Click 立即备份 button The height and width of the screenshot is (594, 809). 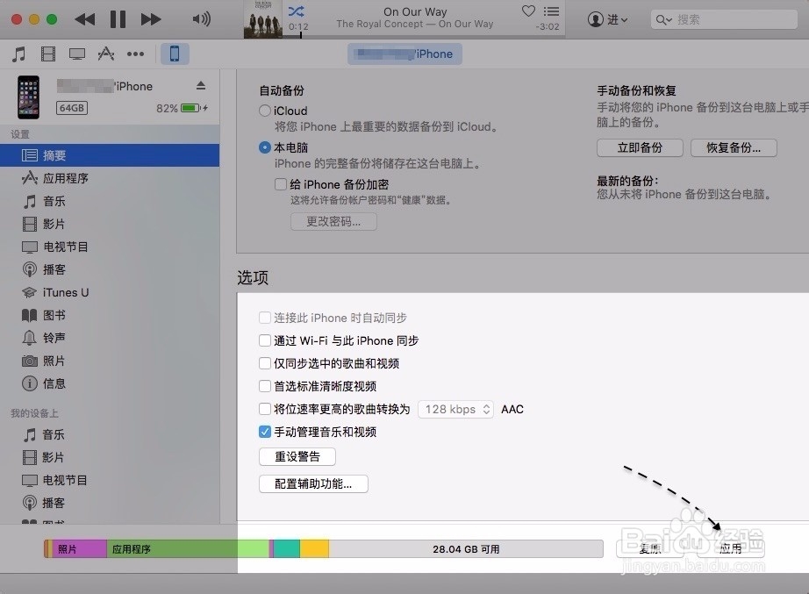pyautogui.click(x=640, y=147)
